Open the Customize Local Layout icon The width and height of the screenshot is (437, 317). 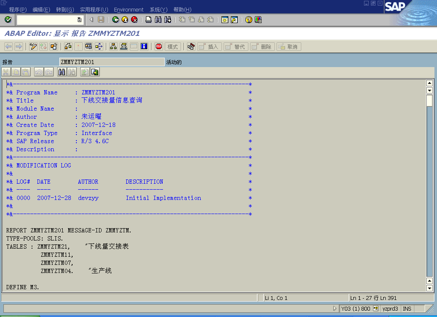[x=258, y=20]
